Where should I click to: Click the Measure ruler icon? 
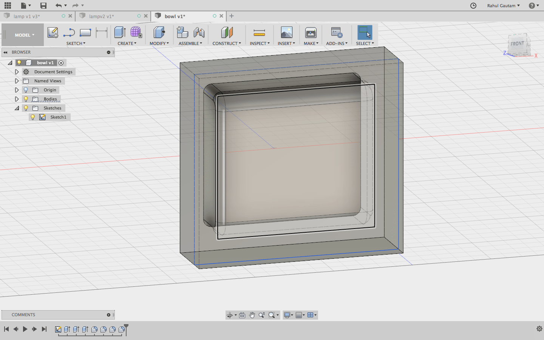coord(259,32)
